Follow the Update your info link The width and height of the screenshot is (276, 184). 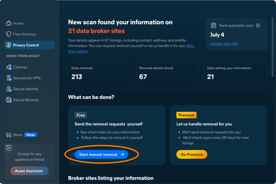(224, 43)
